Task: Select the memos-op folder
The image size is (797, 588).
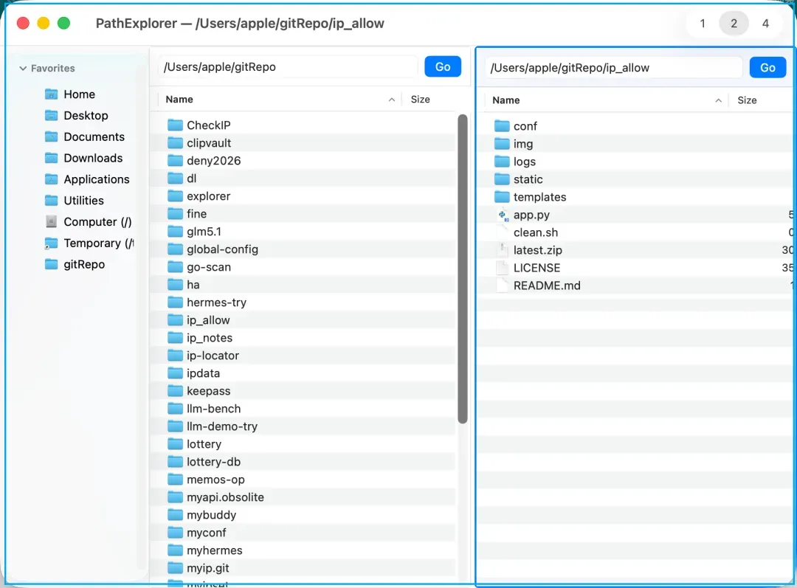Action: click(x=304, y=480)
